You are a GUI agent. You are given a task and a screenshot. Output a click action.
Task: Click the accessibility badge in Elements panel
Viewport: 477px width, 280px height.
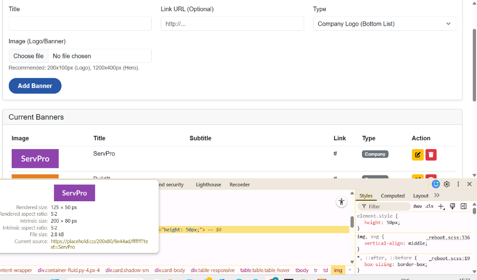click(x=342, y=202)
